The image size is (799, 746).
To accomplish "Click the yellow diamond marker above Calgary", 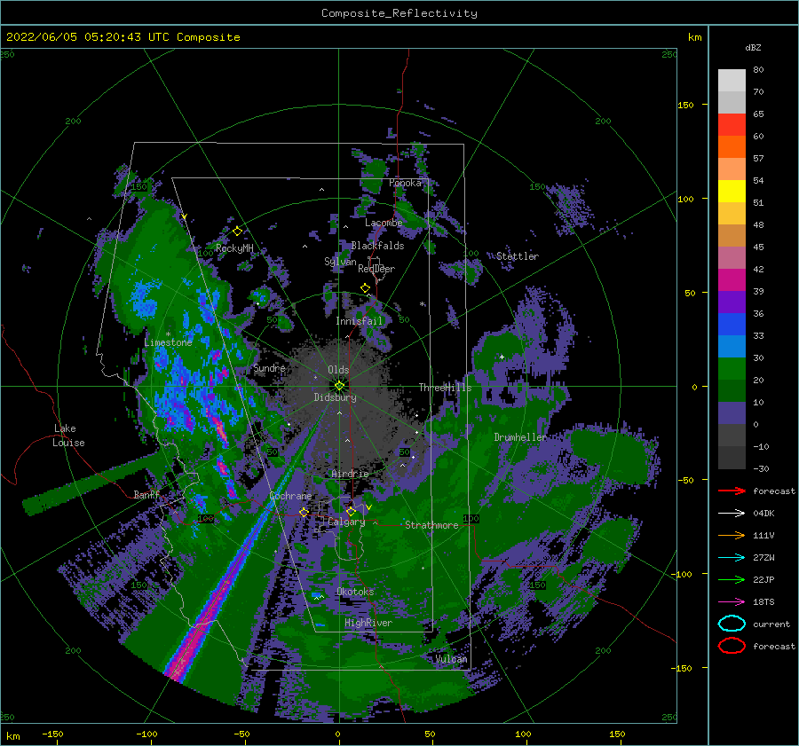I will pyautogui.click(x=351, y=511).
